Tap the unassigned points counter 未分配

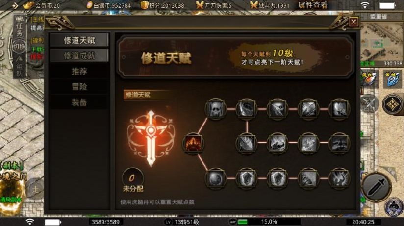(133, 180)
